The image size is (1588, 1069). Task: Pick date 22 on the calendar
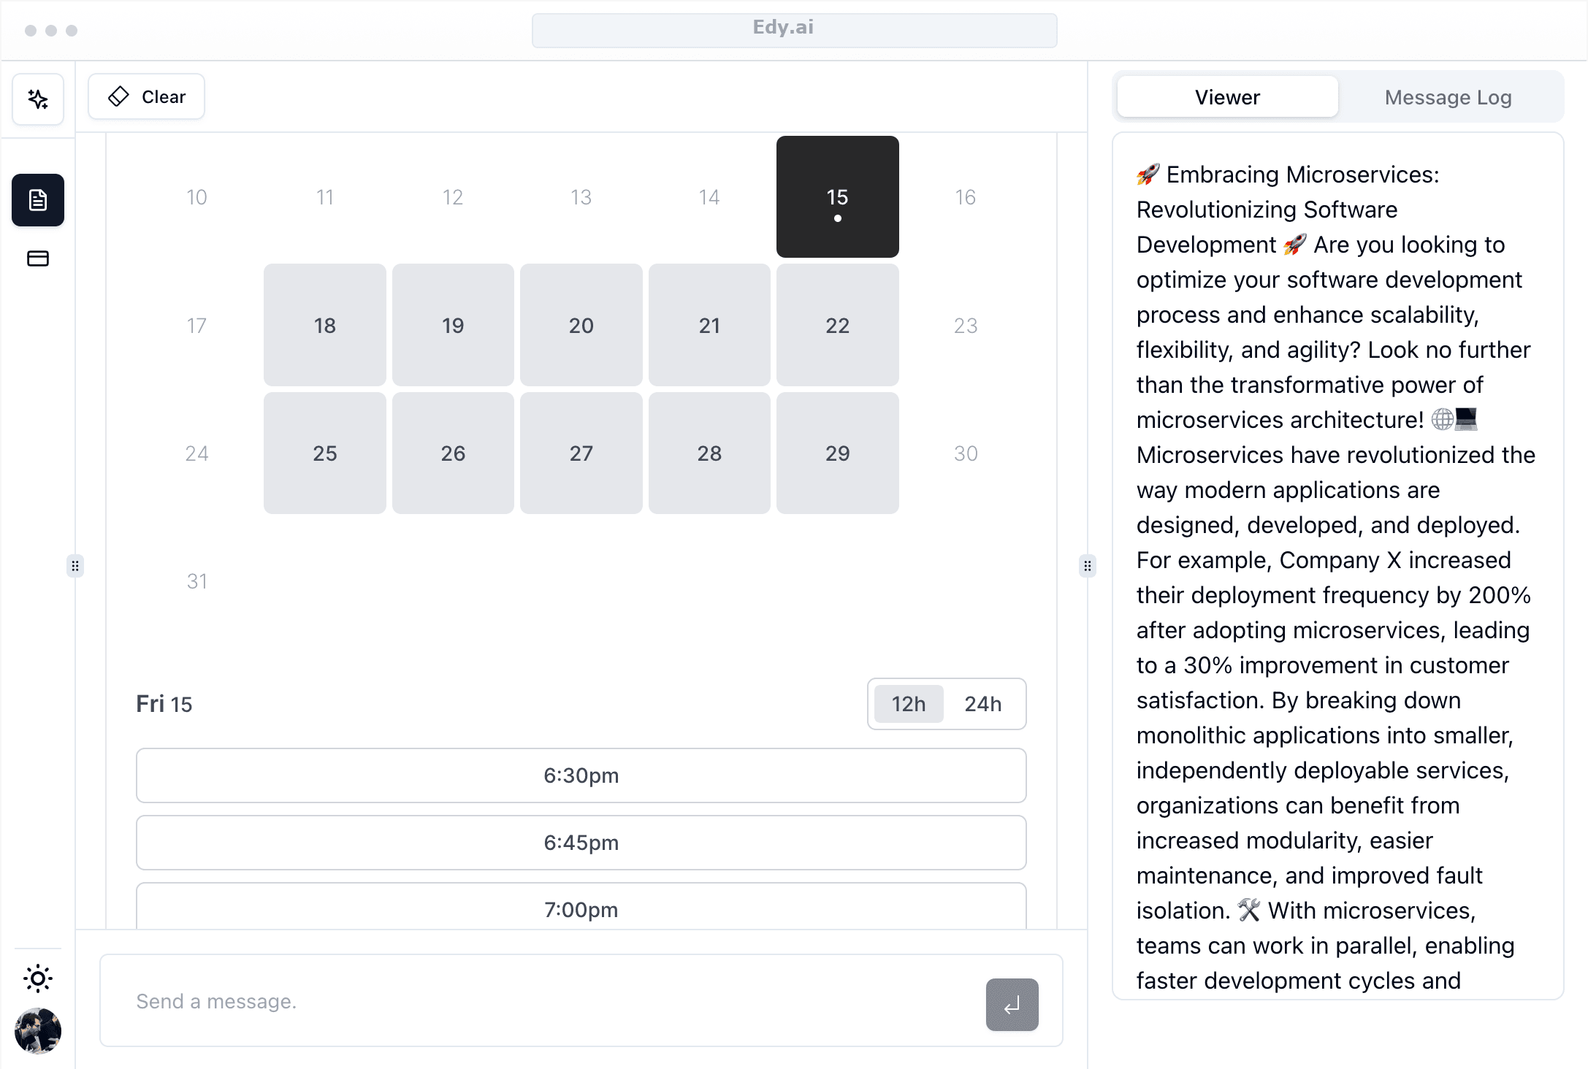[837, 325]
